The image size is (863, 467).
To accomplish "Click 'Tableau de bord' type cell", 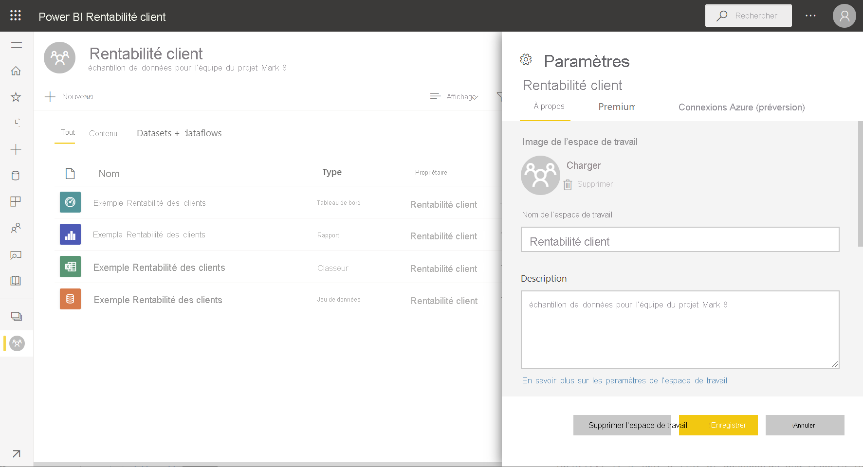I will tap(338, 203).
